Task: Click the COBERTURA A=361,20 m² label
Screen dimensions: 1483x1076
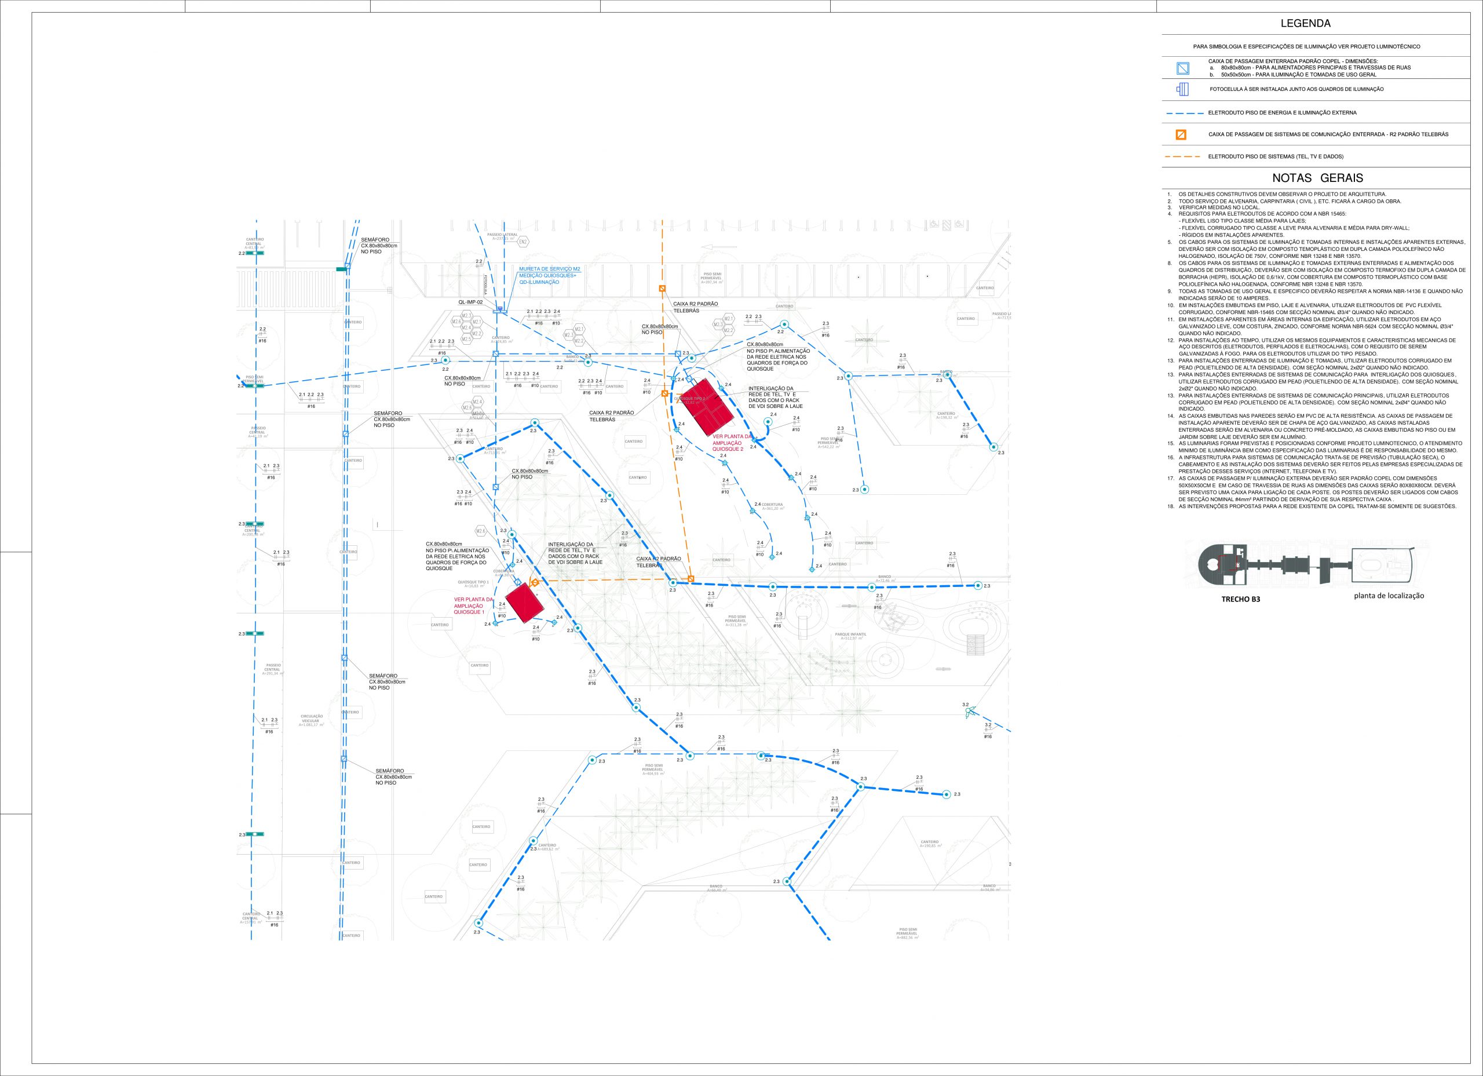Action: (x=772, y=506)
